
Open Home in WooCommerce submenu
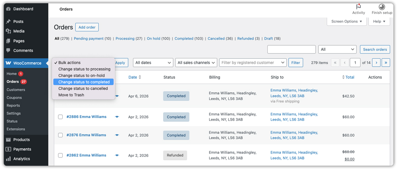coord(12,74)
